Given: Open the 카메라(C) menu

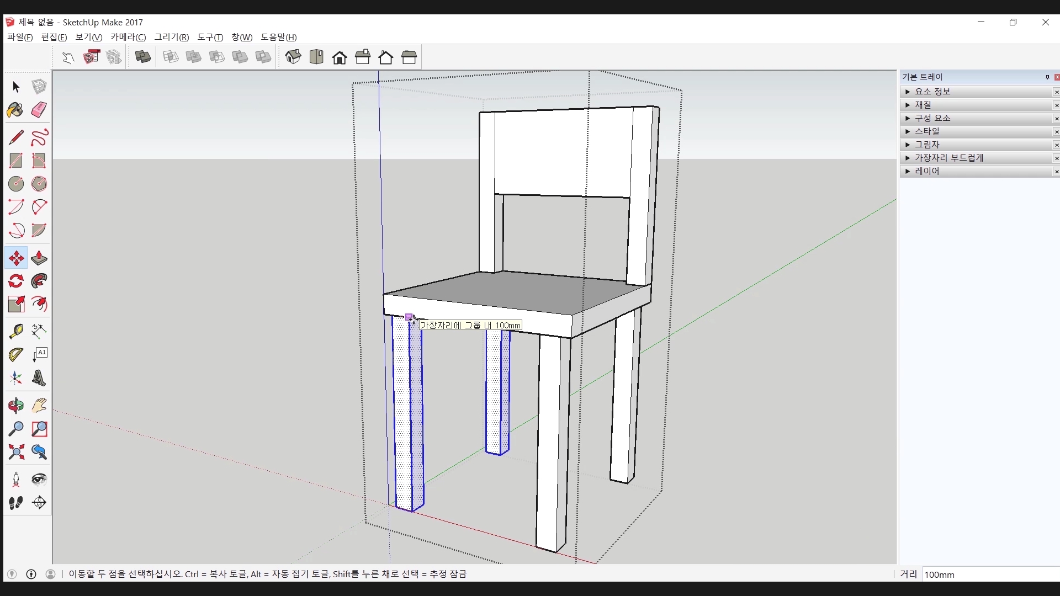Looking at the screenshot, I should [128, 37].
